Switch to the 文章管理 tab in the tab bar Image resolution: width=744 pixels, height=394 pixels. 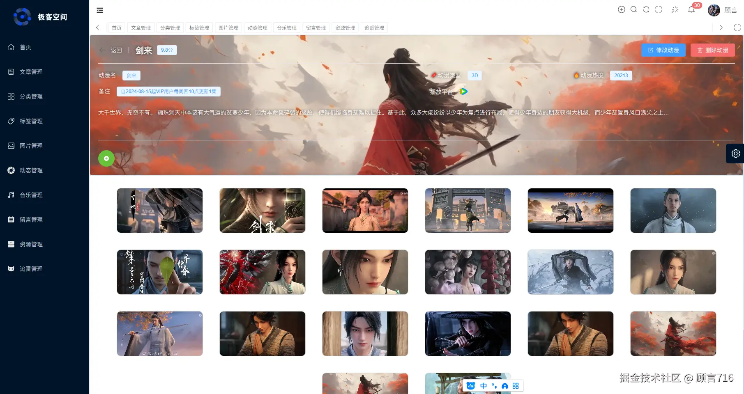click(141, 28)
